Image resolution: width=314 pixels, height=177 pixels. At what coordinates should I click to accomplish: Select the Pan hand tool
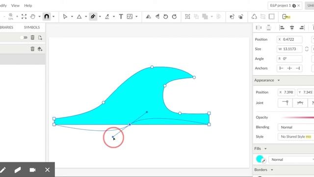click(33, 16)
